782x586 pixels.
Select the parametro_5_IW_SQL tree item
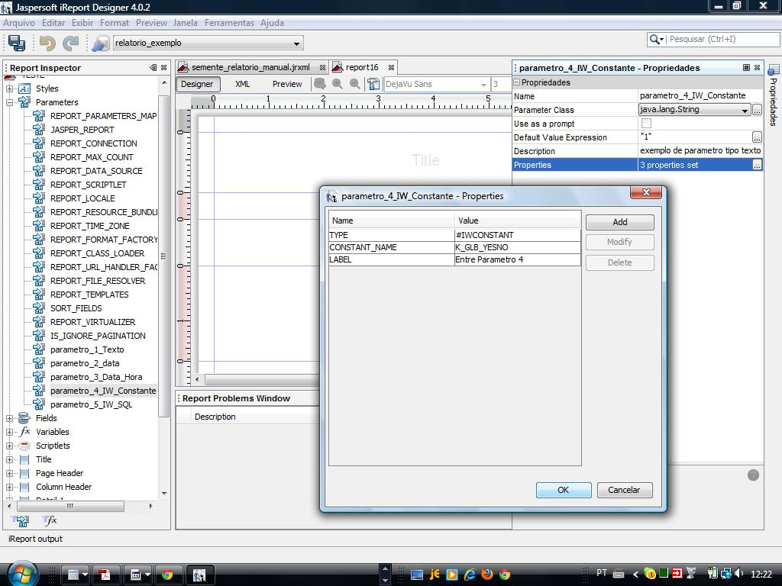[92, 404]
